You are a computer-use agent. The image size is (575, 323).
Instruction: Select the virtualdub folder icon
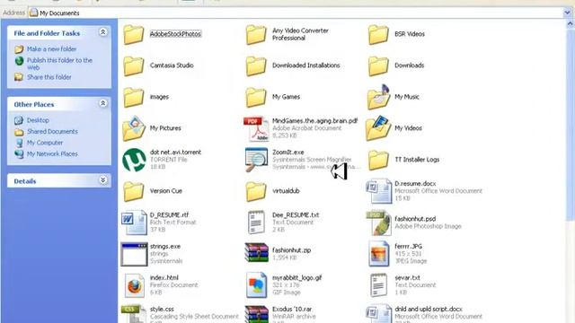256,191
